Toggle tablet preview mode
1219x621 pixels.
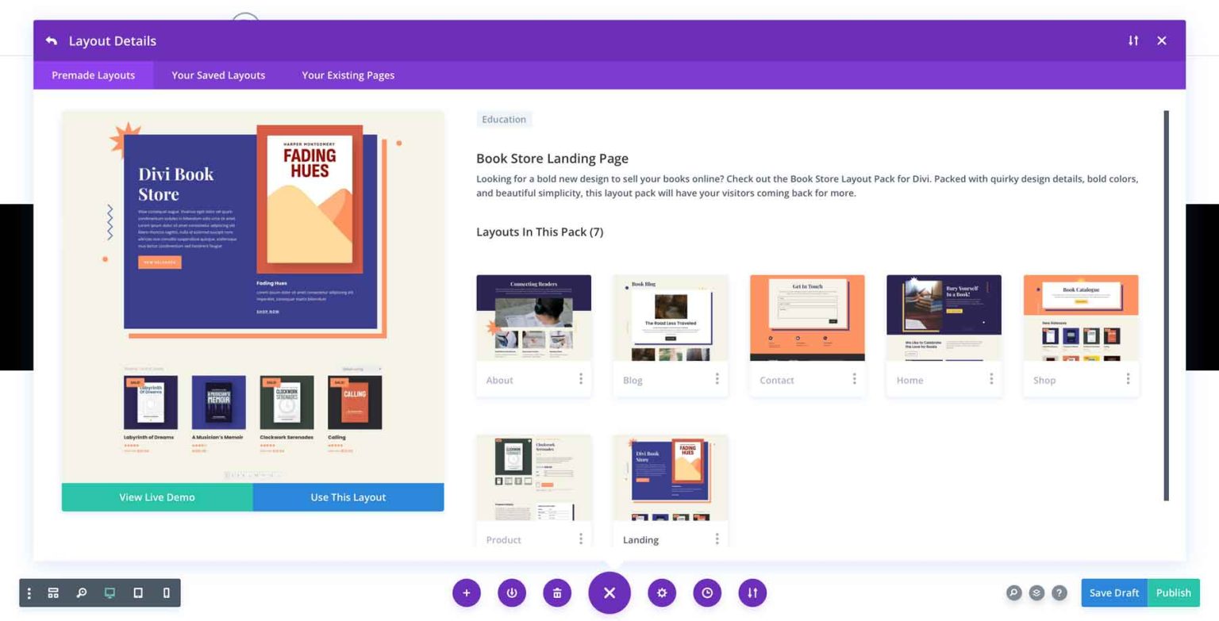coord(137,592)
